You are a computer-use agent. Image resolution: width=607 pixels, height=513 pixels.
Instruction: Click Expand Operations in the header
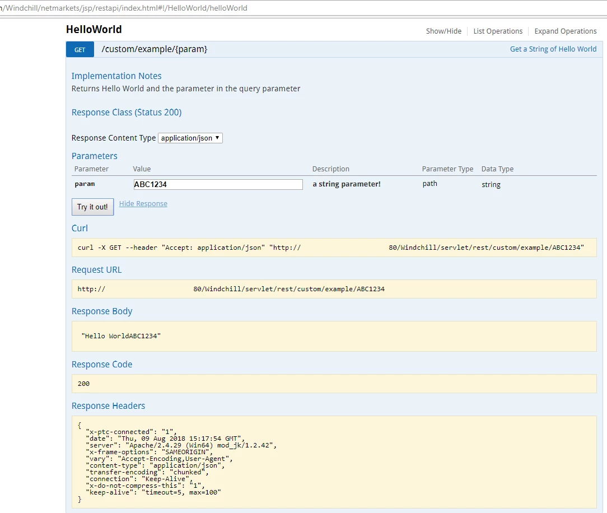565,31
